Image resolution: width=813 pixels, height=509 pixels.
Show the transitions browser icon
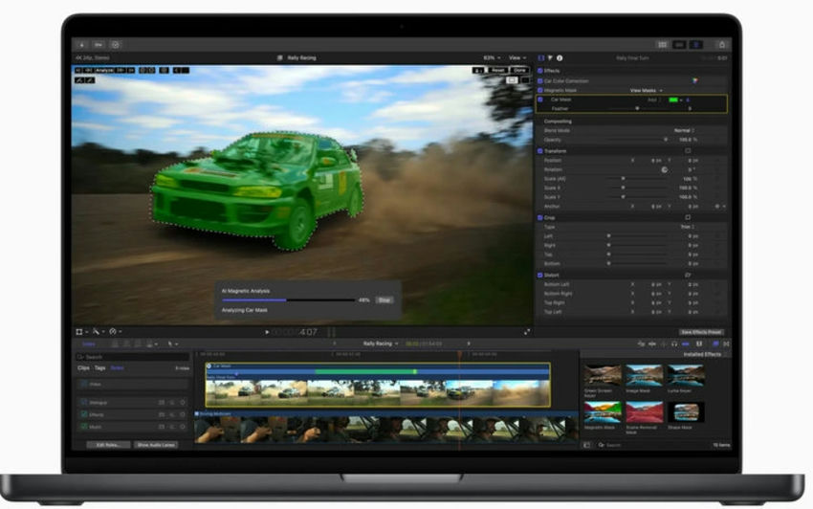tap(726, 344)
